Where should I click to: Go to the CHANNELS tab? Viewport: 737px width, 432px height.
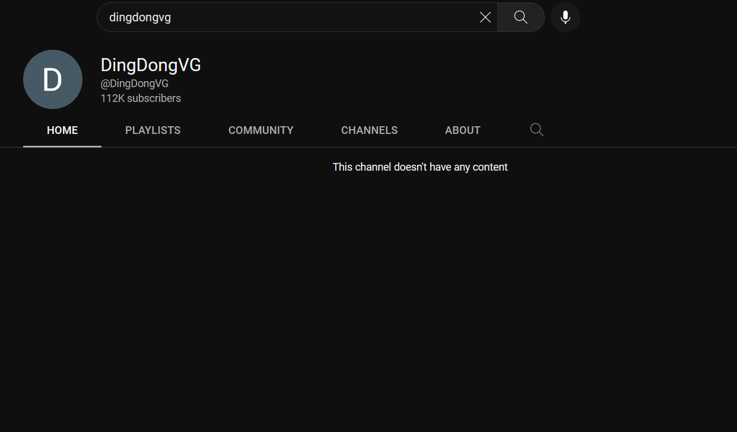370,130
